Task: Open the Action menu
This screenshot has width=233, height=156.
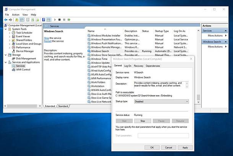Action: (16, 15)
